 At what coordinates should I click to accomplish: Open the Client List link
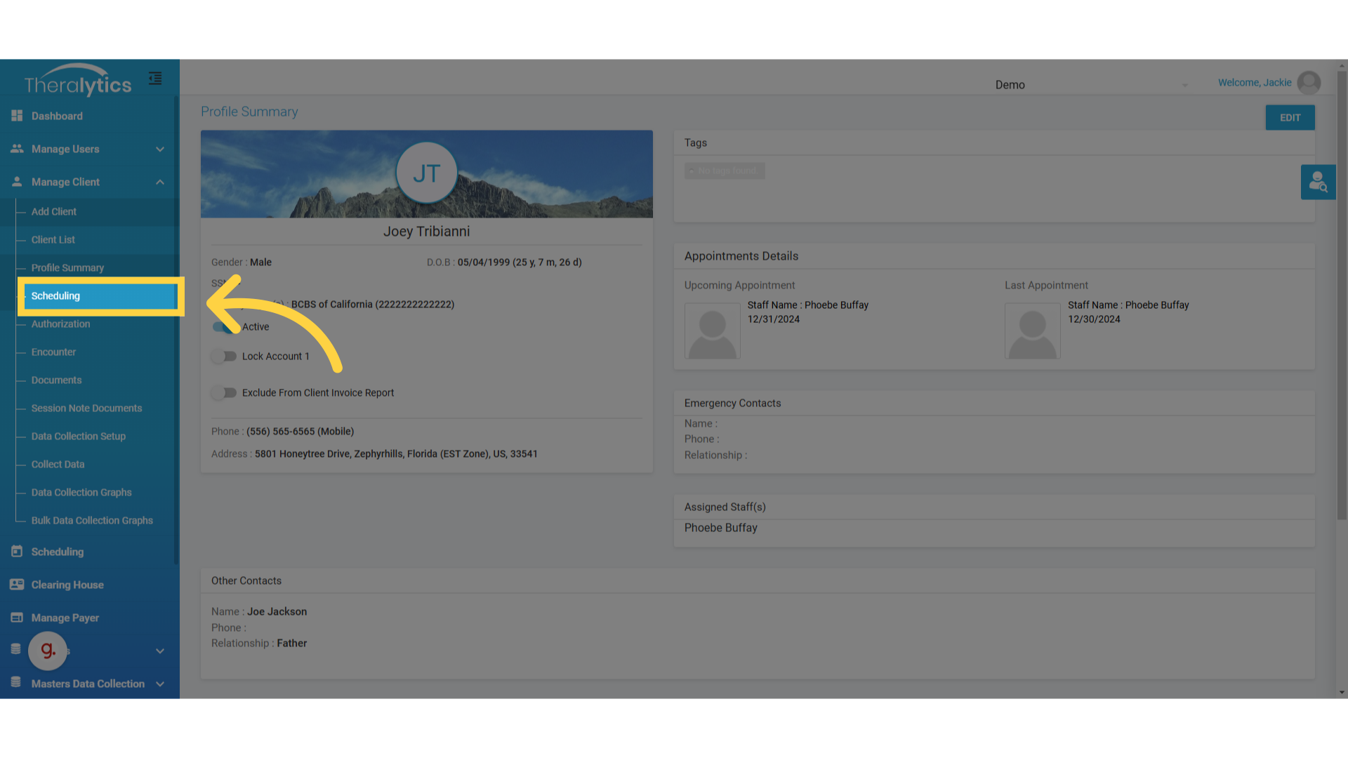coord(53,240)
